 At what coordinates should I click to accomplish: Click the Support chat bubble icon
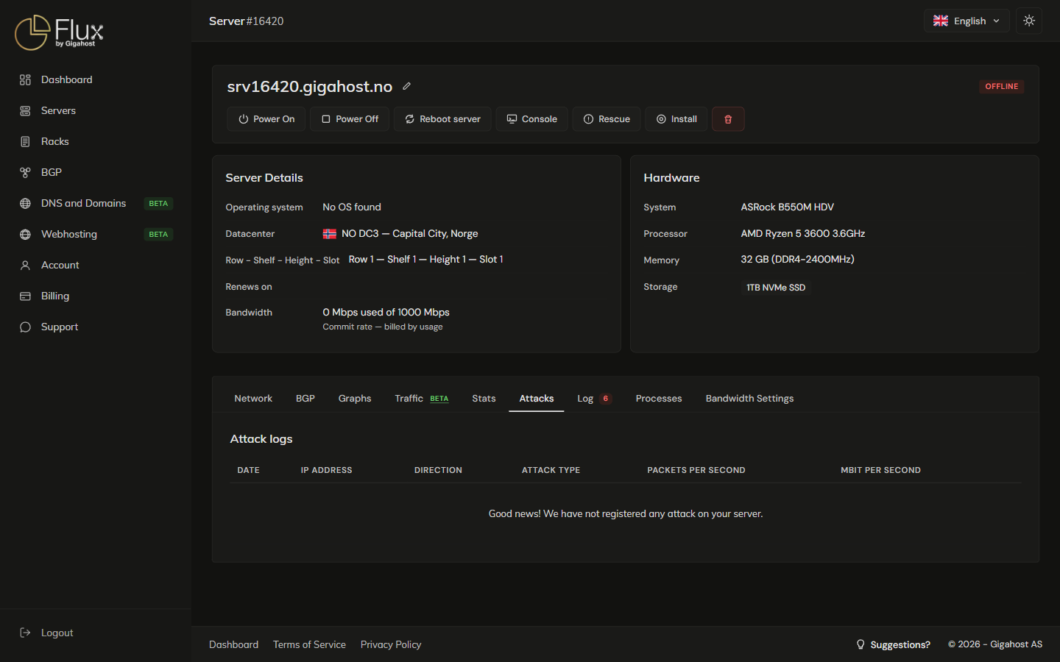pos(25,327)
